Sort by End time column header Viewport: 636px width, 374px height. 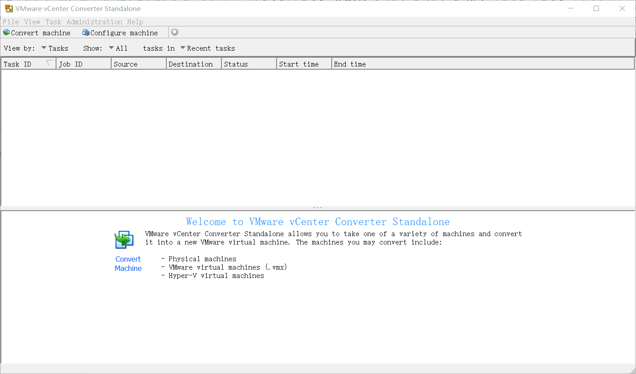[x=483, y=64]
